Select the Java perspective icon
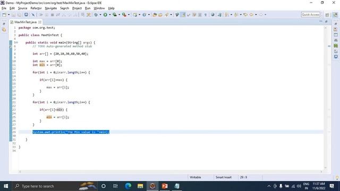Screen dimensions: 340x191 [335, 15]
